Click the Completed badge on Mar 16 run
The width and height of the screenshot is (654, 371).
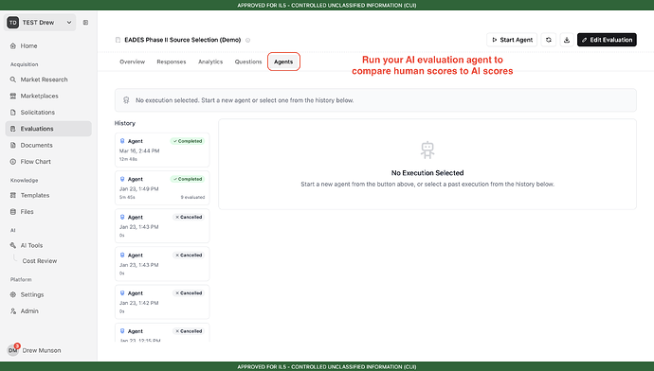pyautogui.click(x=188, y=141)
